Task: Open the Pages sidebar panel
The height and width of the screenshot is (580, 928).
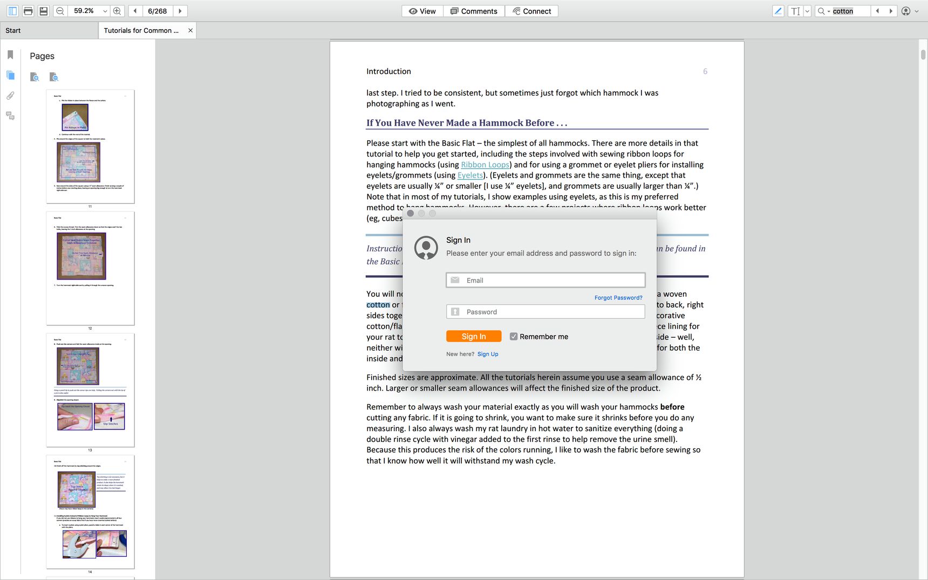Action: click(x=10, y=75)
